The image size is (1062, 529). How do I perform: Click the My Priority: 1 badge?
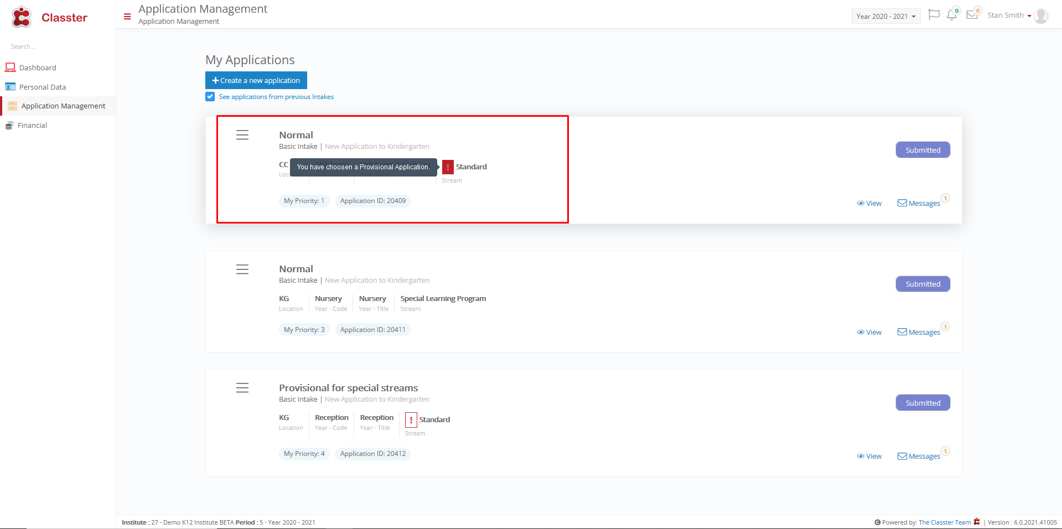coord(304,201)
